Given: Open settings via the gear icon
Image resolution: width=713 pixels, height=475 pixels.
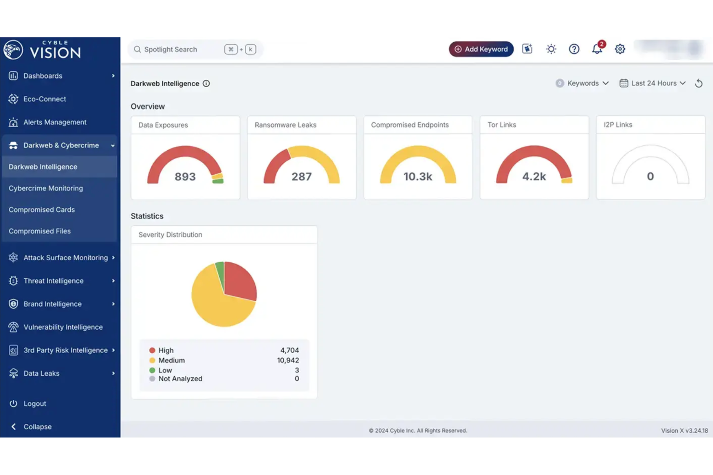Looking at the screenshot, I should (x=620, y=49).
